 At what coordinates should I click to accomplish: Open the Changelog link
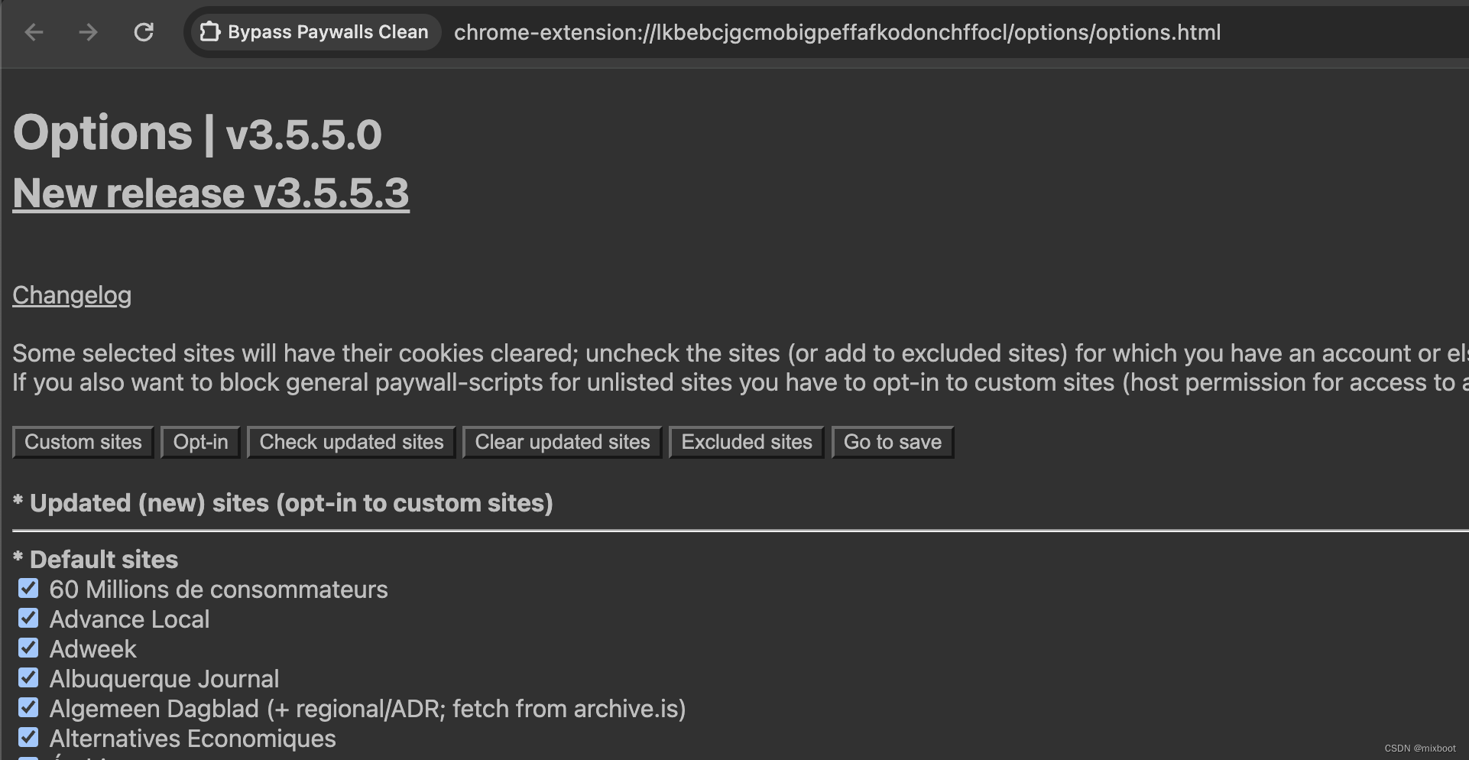71,295
